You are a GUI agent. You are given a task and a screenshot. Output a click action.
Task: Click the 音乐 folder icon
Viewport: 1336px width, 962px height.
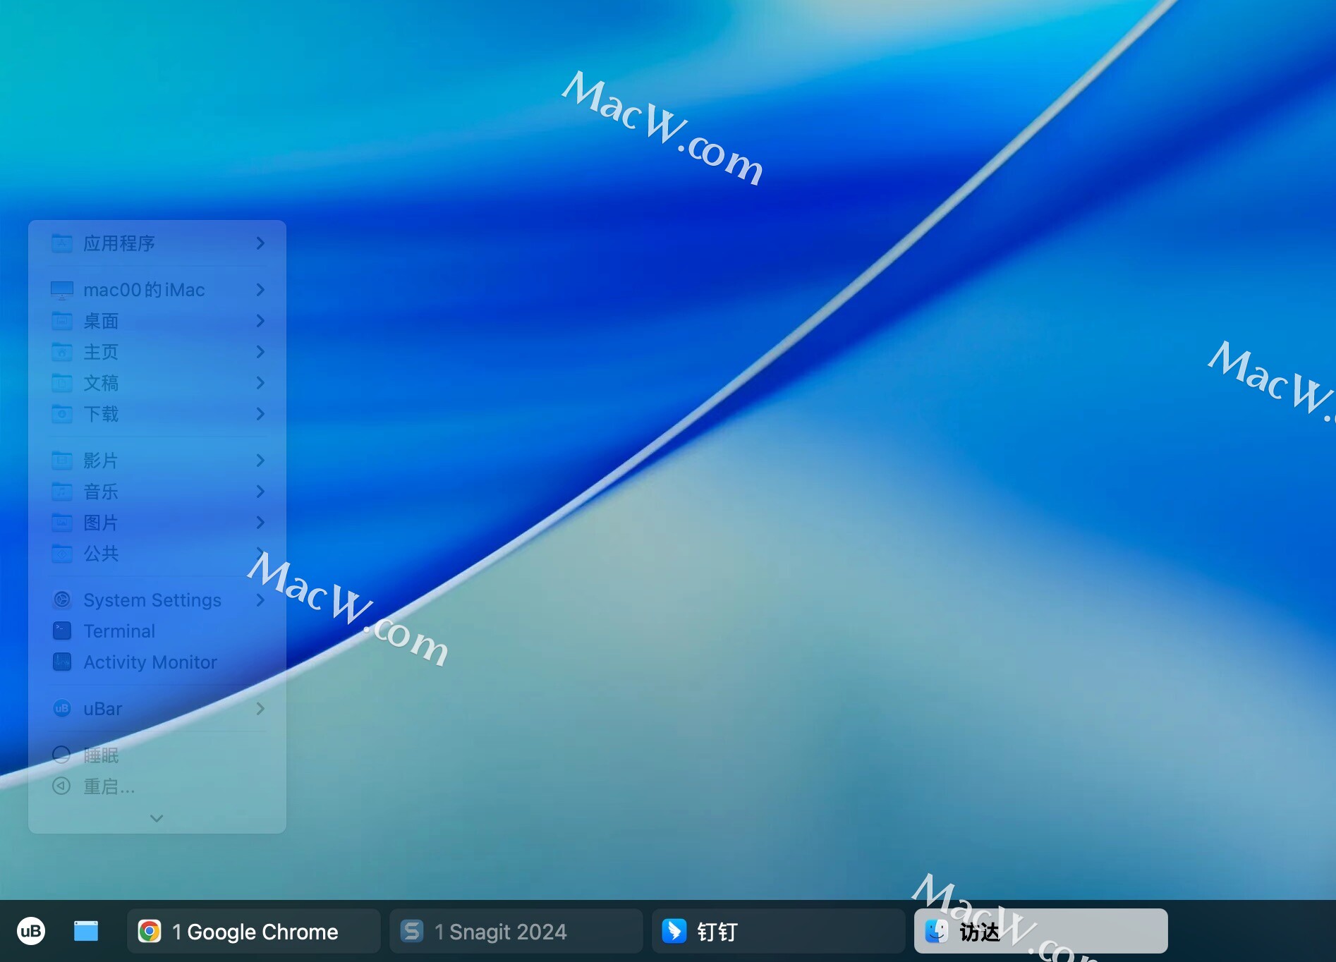[x=62, y=492]
